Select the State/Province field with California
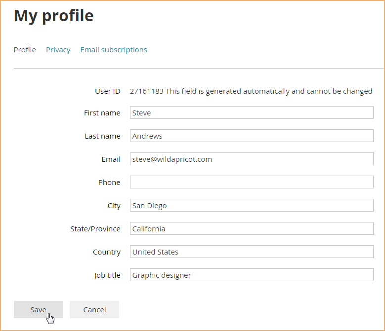The image size is (385, 331). [252, 228]
